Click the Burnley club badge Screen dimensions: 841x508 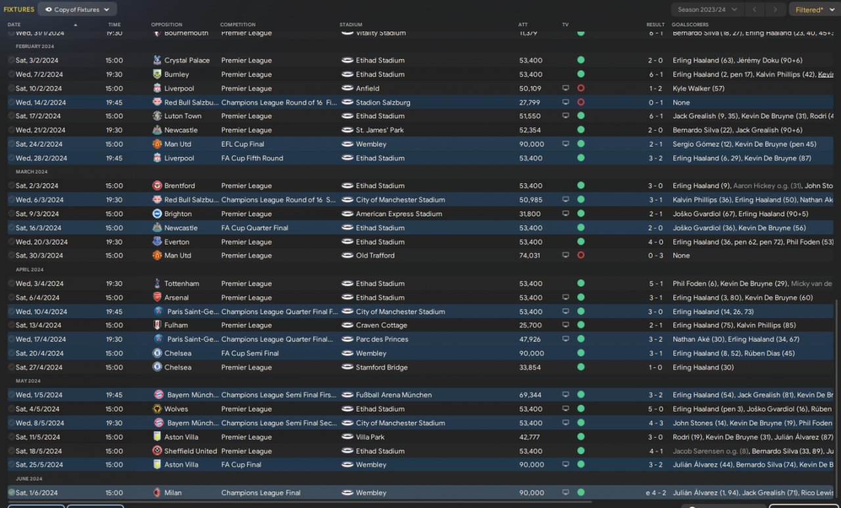click(157, 74)
